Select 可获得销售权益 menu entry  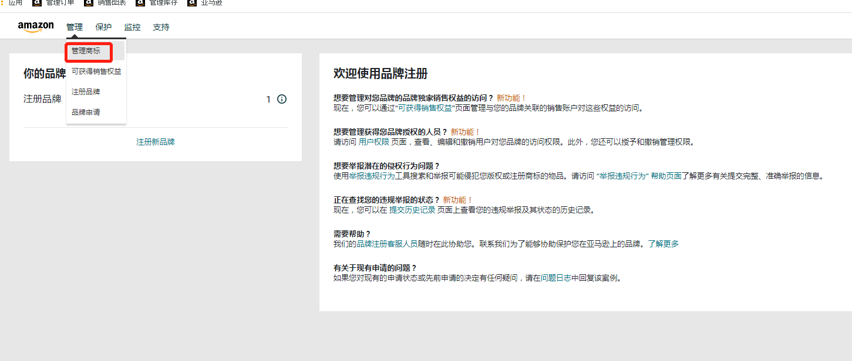click(96, 71)
